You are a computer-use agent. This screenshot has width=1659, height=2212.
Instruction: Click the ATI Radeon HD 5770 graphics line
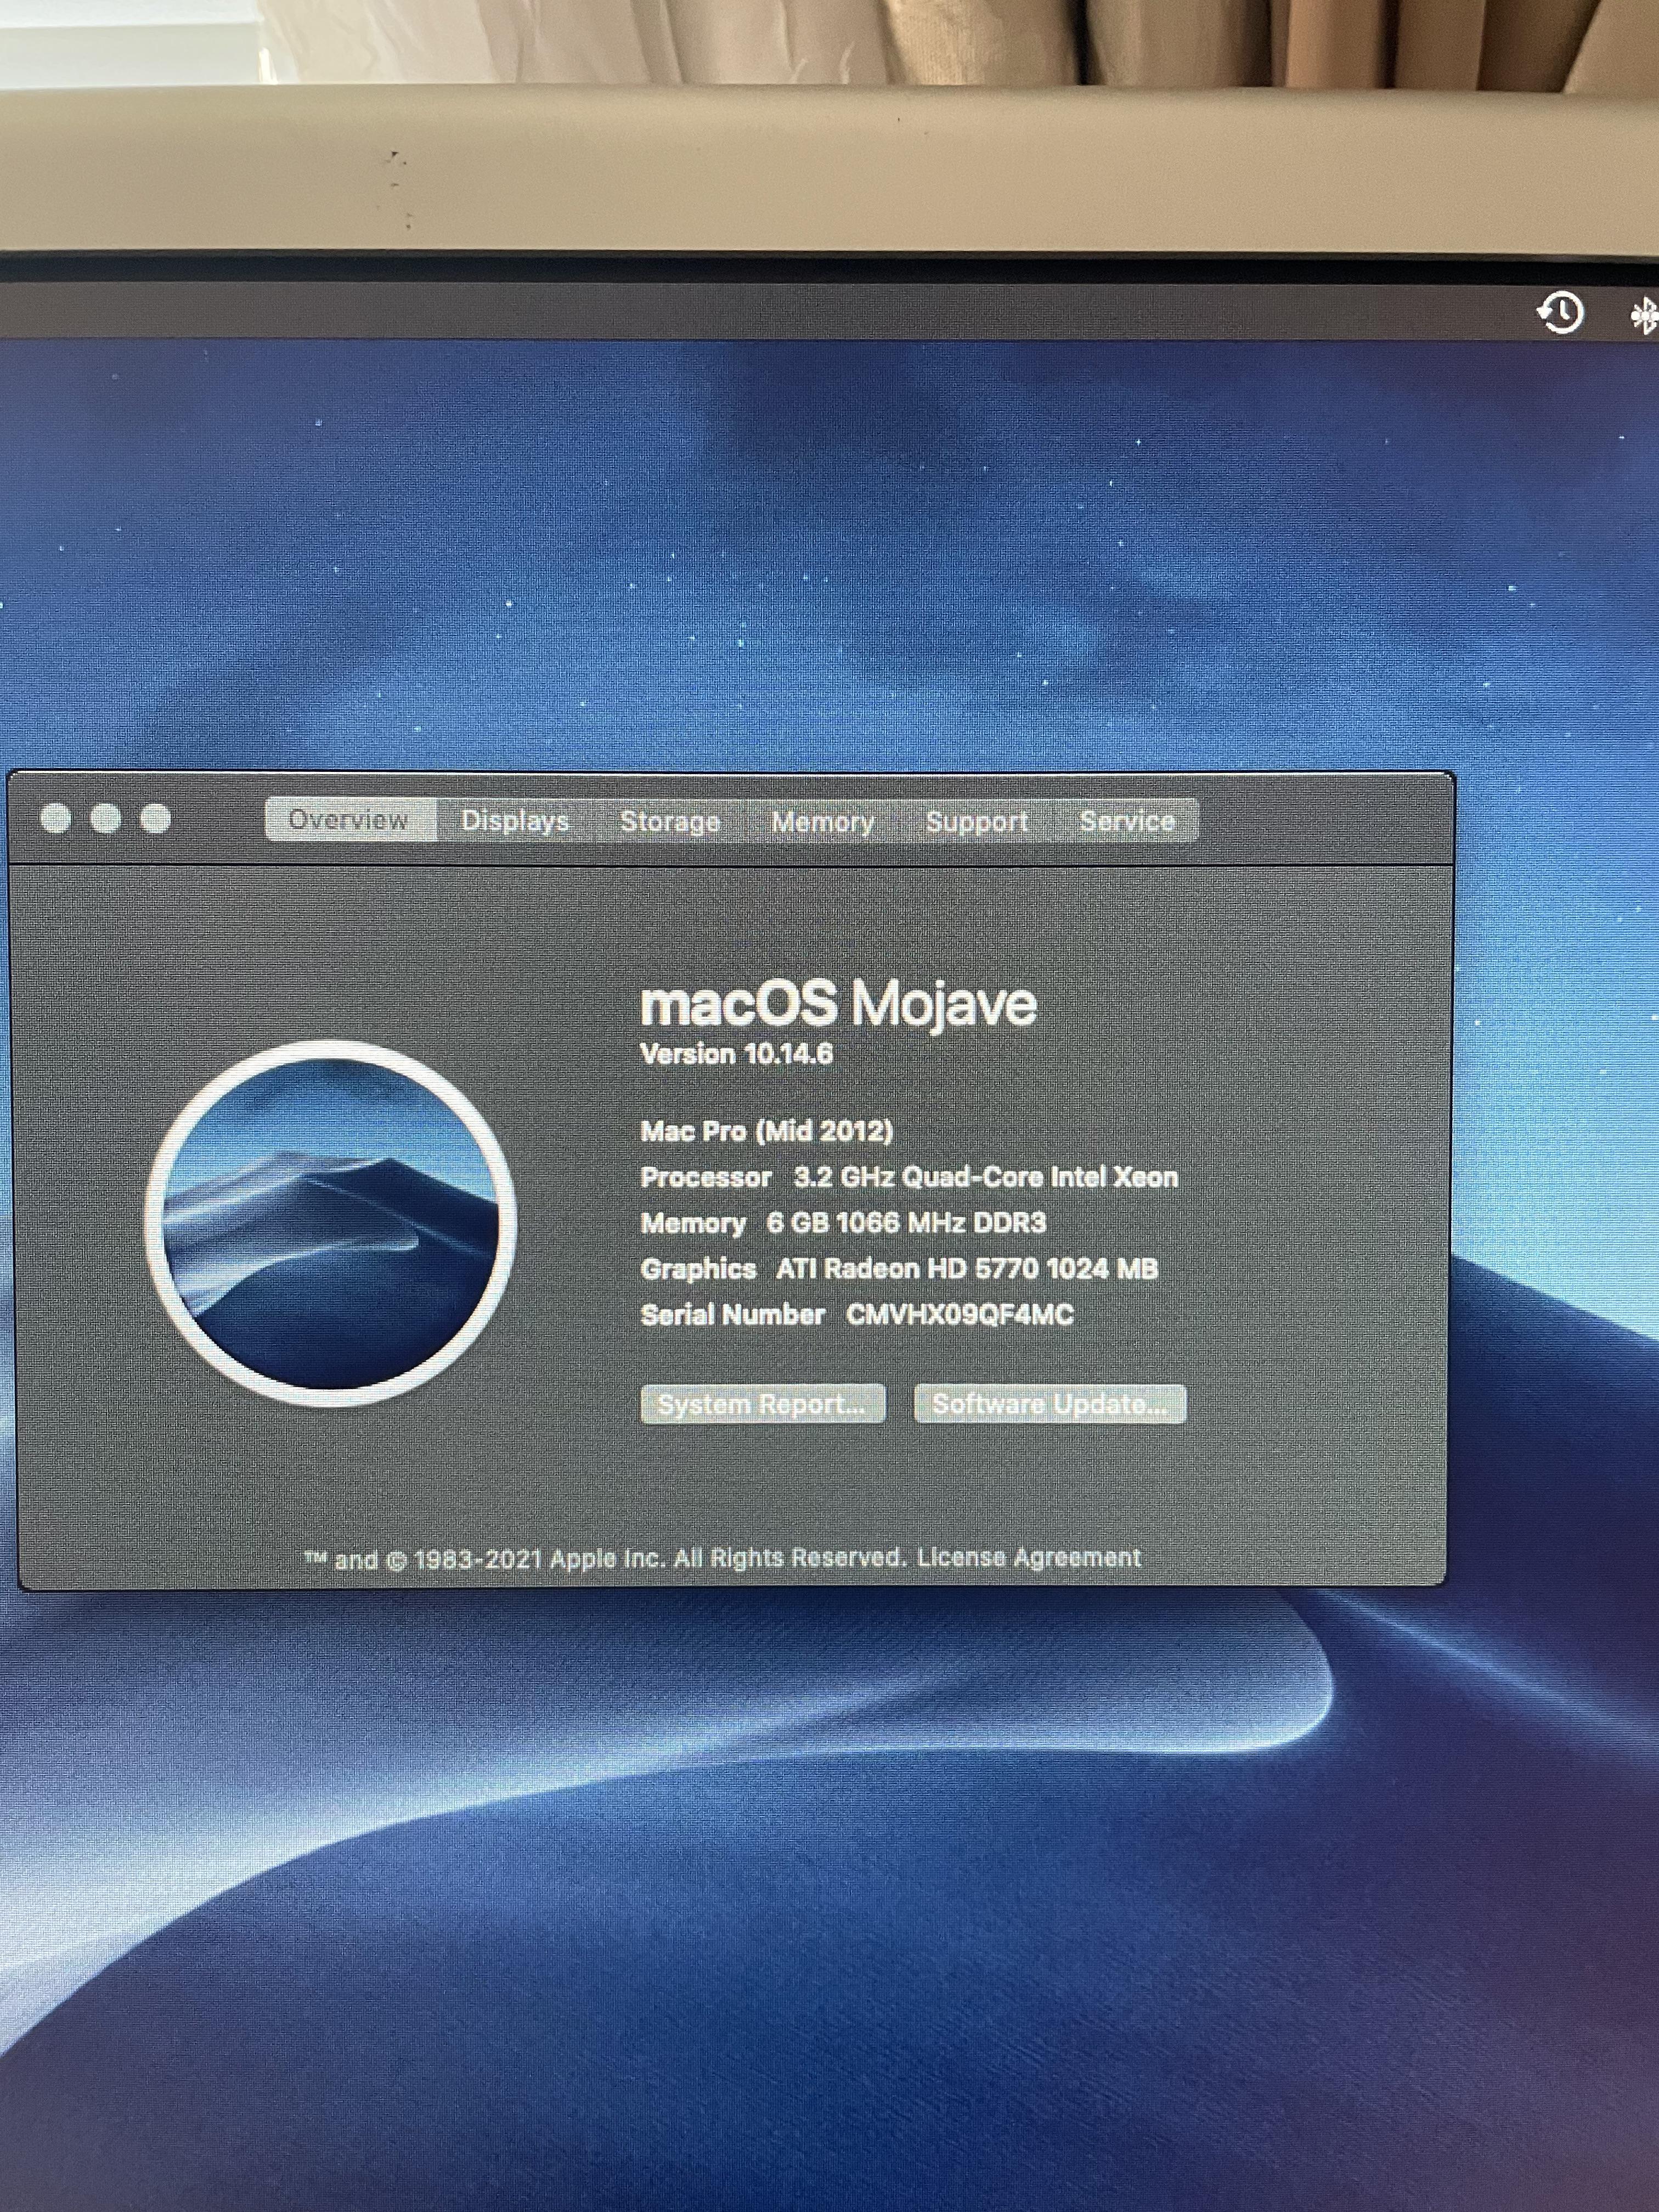(x=899, y=1269)
